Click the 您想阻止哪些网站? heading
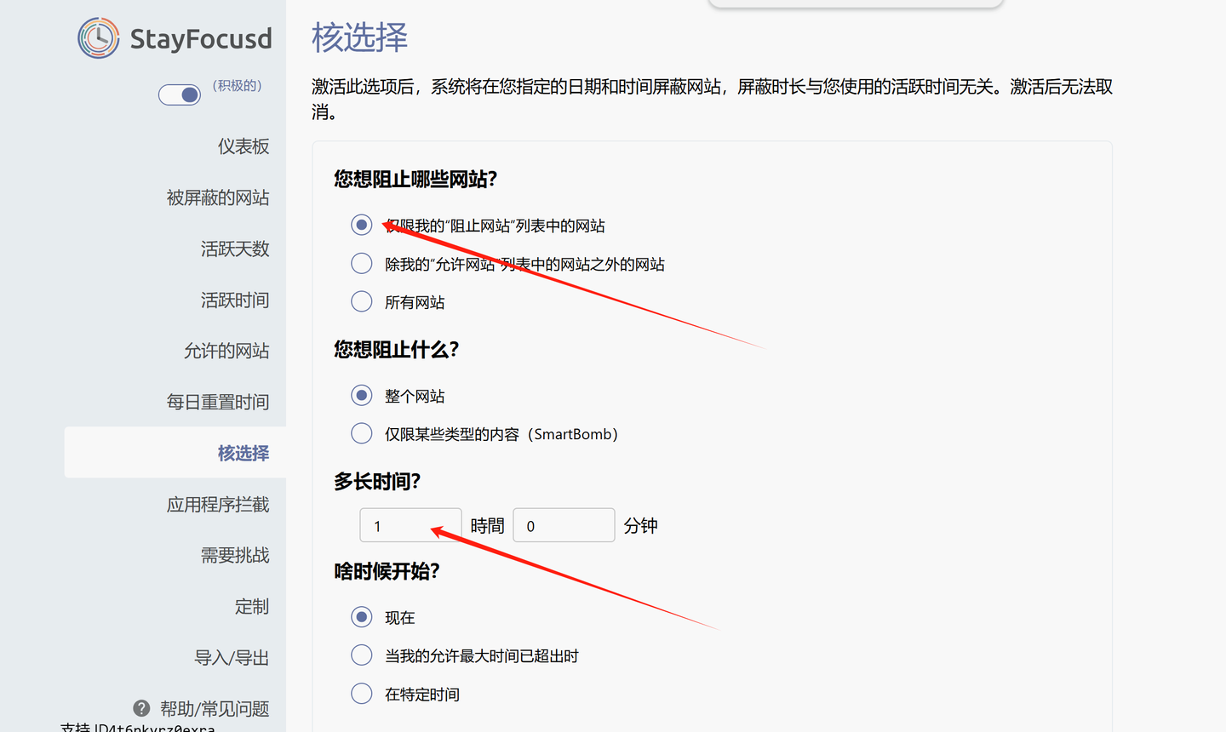 pos(415,179)
